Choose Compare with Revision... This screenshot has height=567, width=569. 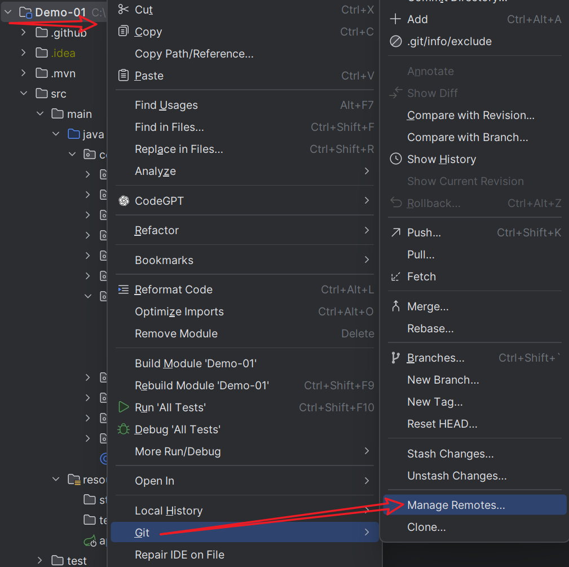tap(475, 115)
